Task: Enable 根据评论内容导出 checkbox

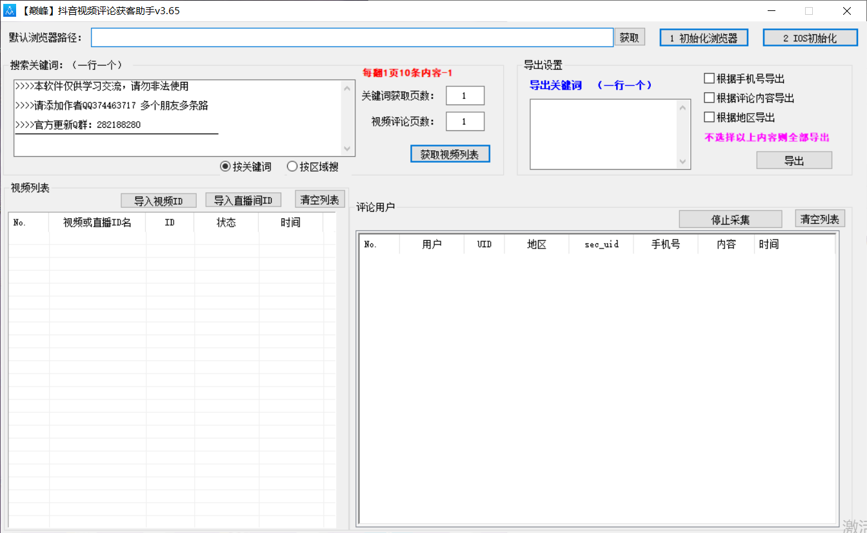Action: click(x=708, y=97)
